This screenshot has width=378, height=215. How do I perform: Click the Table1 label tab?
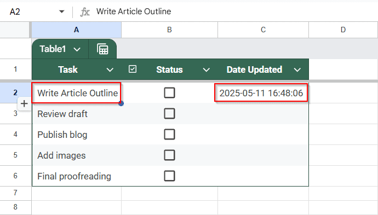(x=53, y=49)
